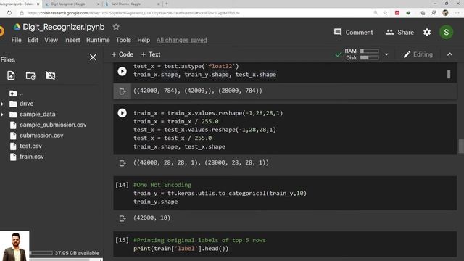
Task: Bookmark the page with the star icon
Action: 385,13
